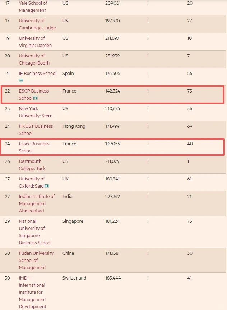The width and height of the screenshot is (227, 310).
Task: Open the Essec Business School link
Action: pyautogui.click(x=34, y=147)
